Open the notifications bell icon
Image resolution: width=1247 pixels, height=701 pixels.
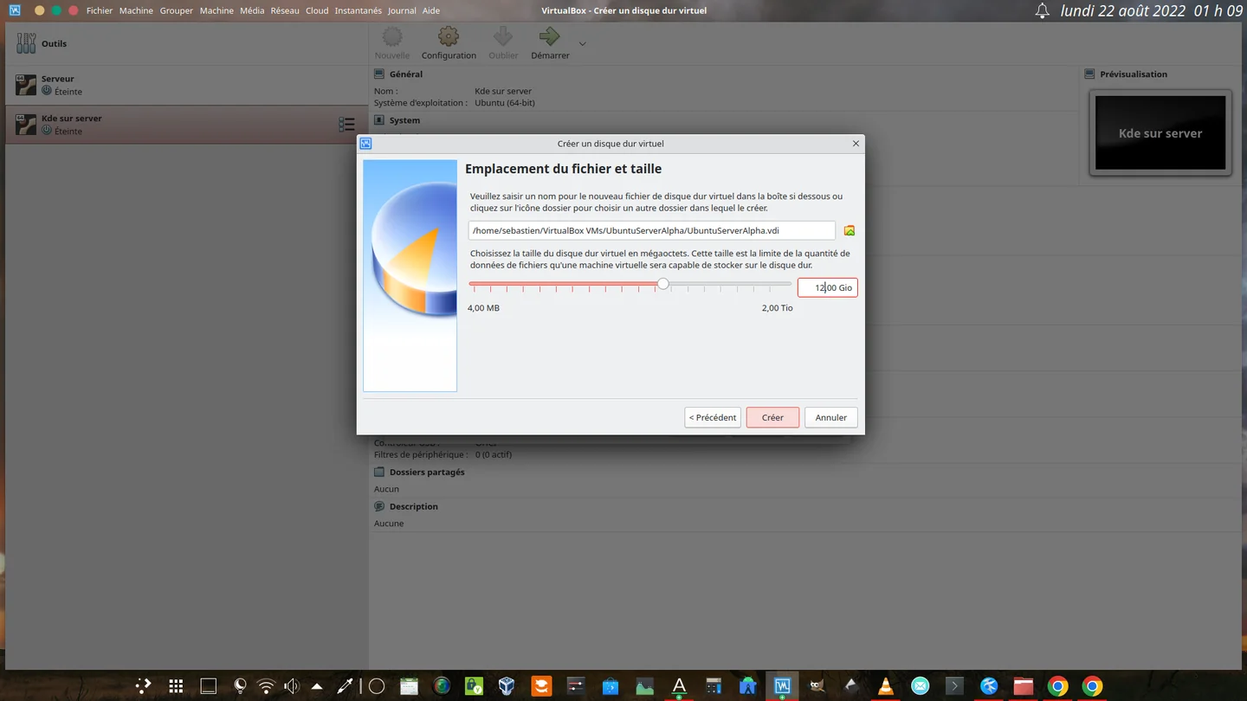(1042, 10)
